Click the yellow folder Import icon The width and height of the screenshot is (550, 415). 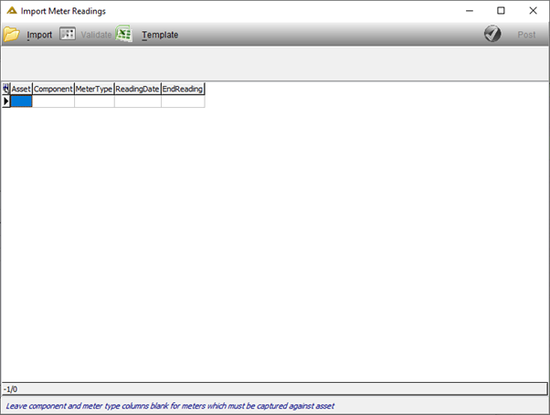[11, 35]
